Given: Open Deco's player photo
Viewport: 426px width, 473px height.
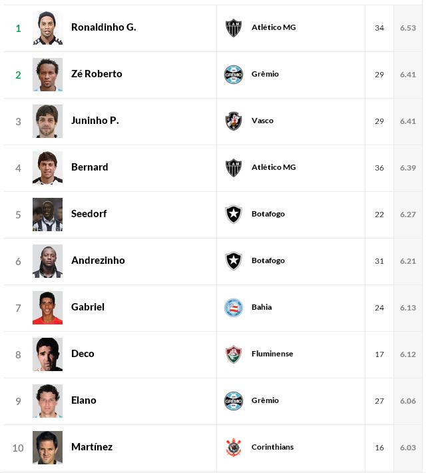Looking at the screenshot, I should point(47,354).
